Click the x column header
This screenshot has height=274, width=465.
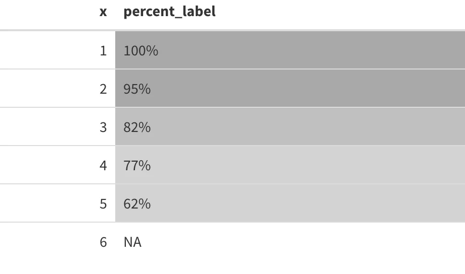pyautogui.click(x=103, y=12)
